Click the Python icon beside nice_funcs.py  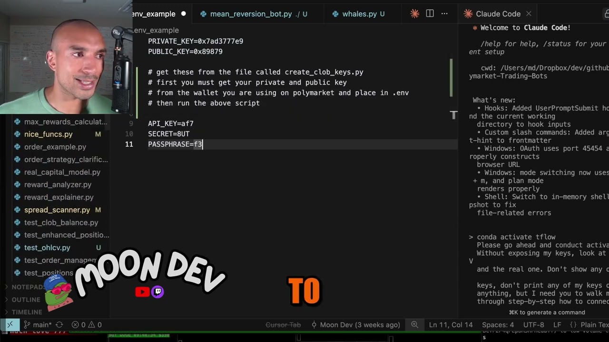[17, 134]
